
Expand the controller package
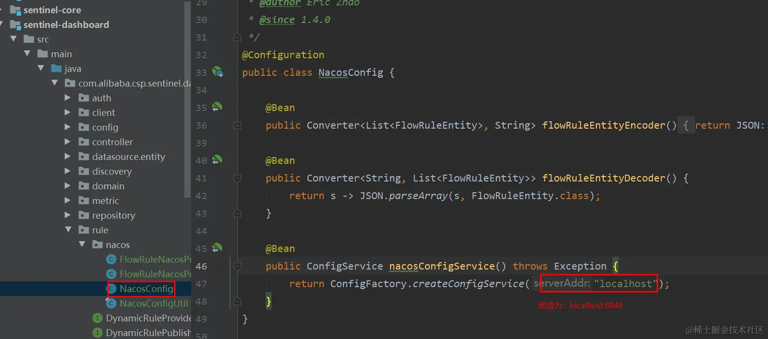click(68, 142)
